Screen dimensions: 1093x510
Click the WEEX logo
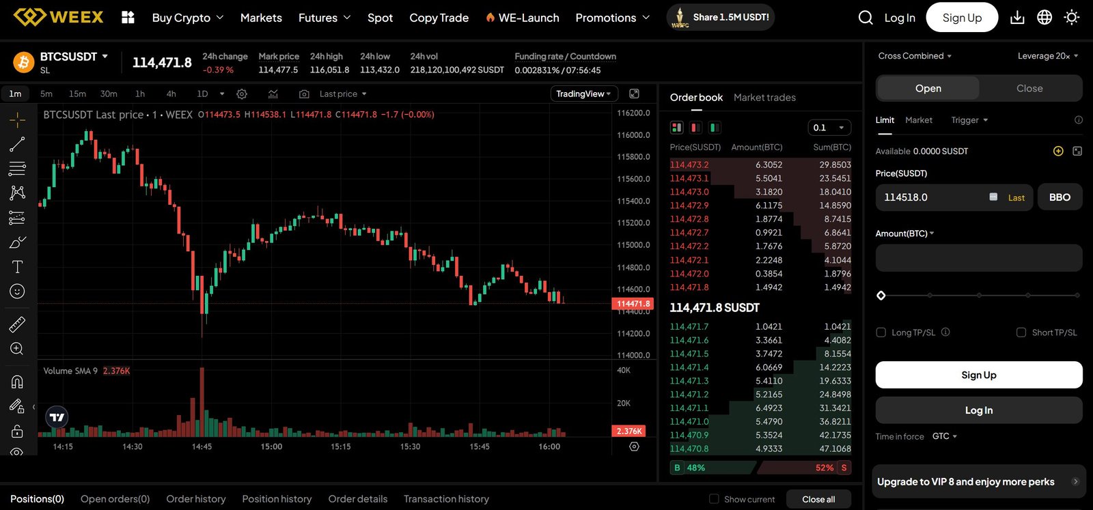tap(59, 17)
